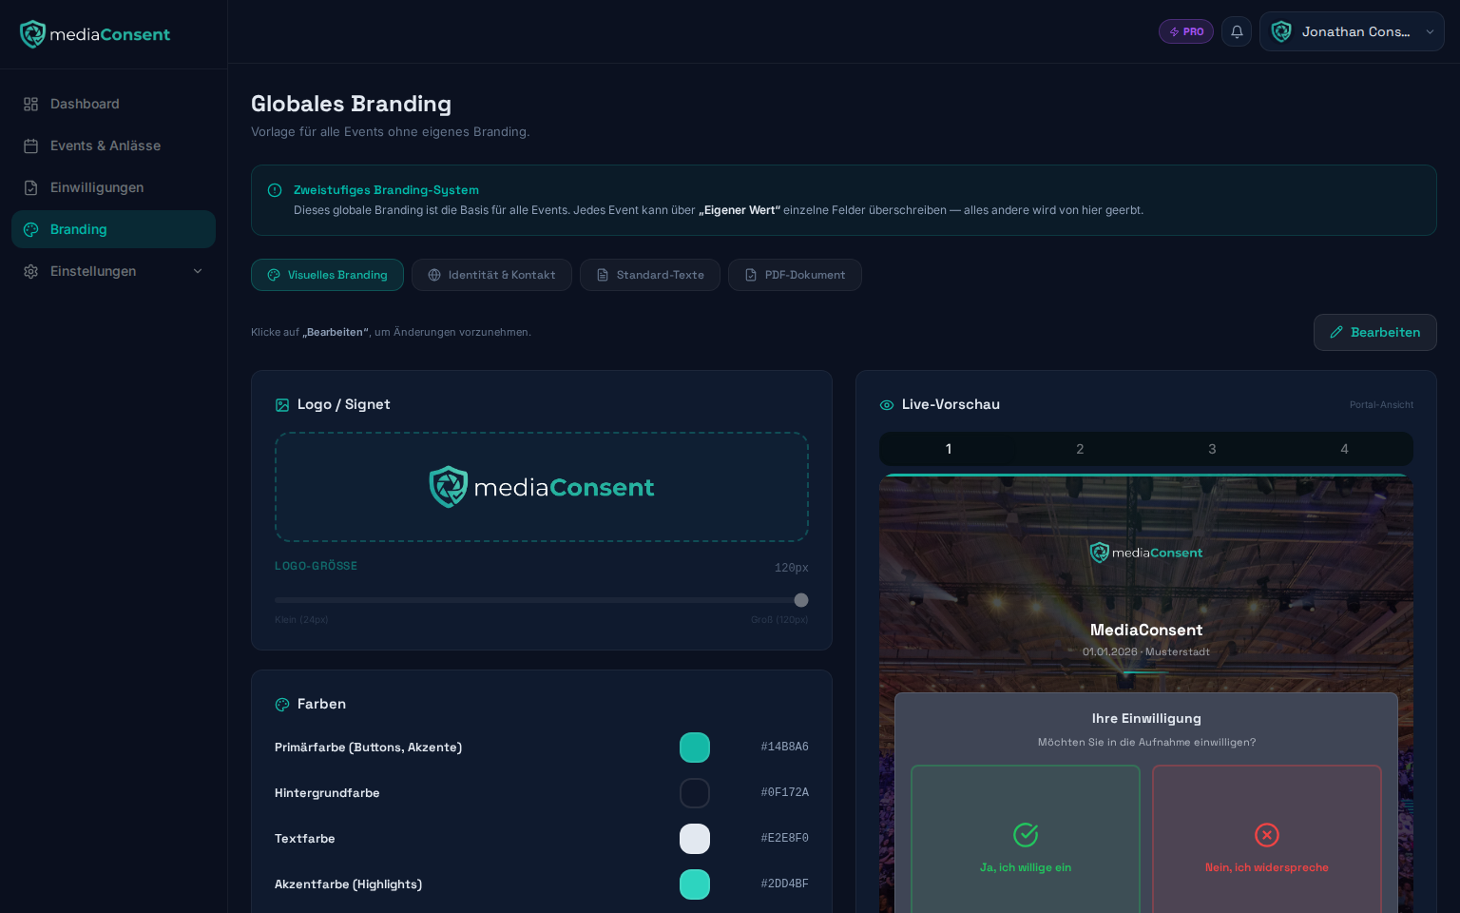Go to Dashboard
1460x913 pixels.
113,104
